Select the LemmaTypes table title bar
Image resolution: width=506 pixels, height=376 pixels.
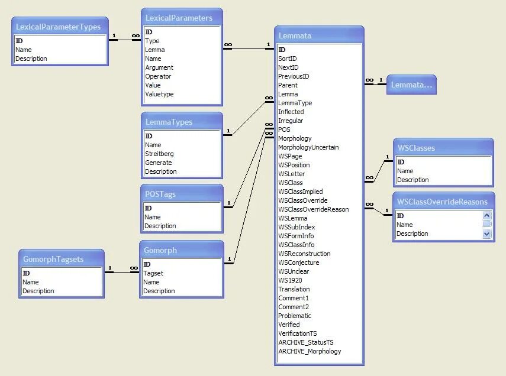click(182, 122)
